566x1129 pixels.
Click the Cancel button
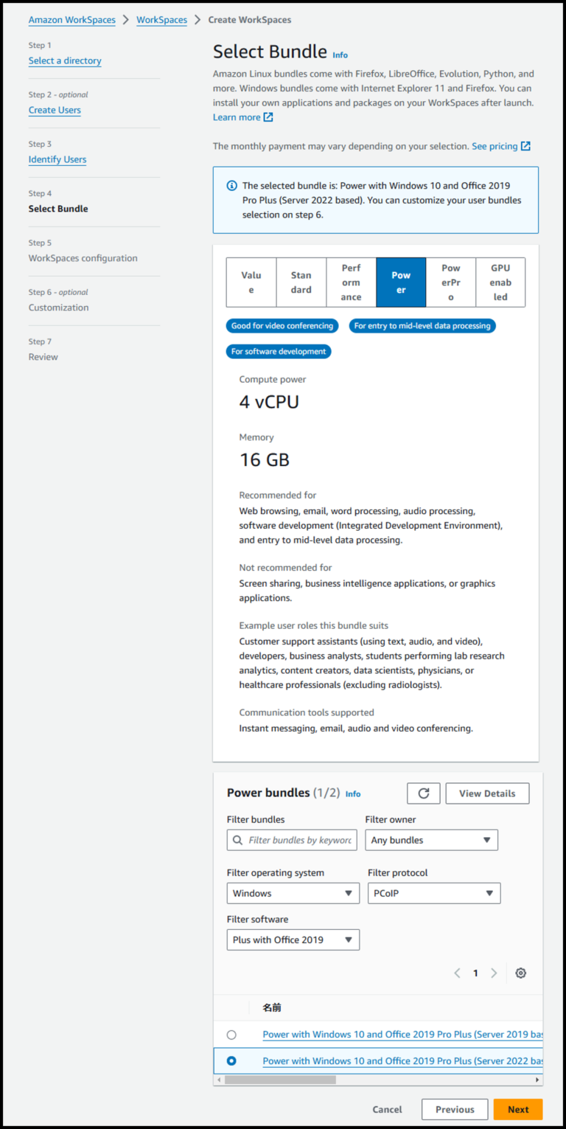387,1109
